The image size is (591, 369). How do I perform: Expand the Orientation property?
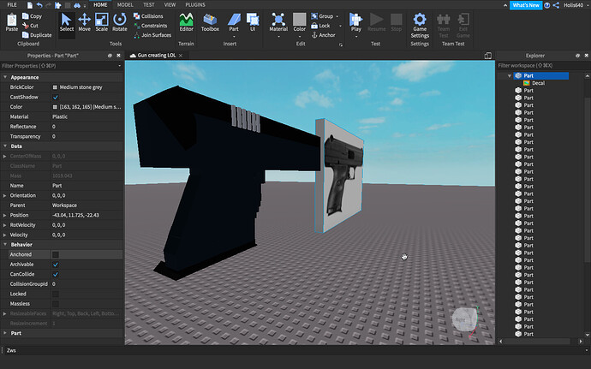pos(5,195)
